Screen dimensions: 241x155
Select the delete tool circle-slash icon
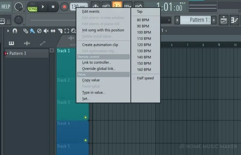pyautogui.click(x=39, y=31)
